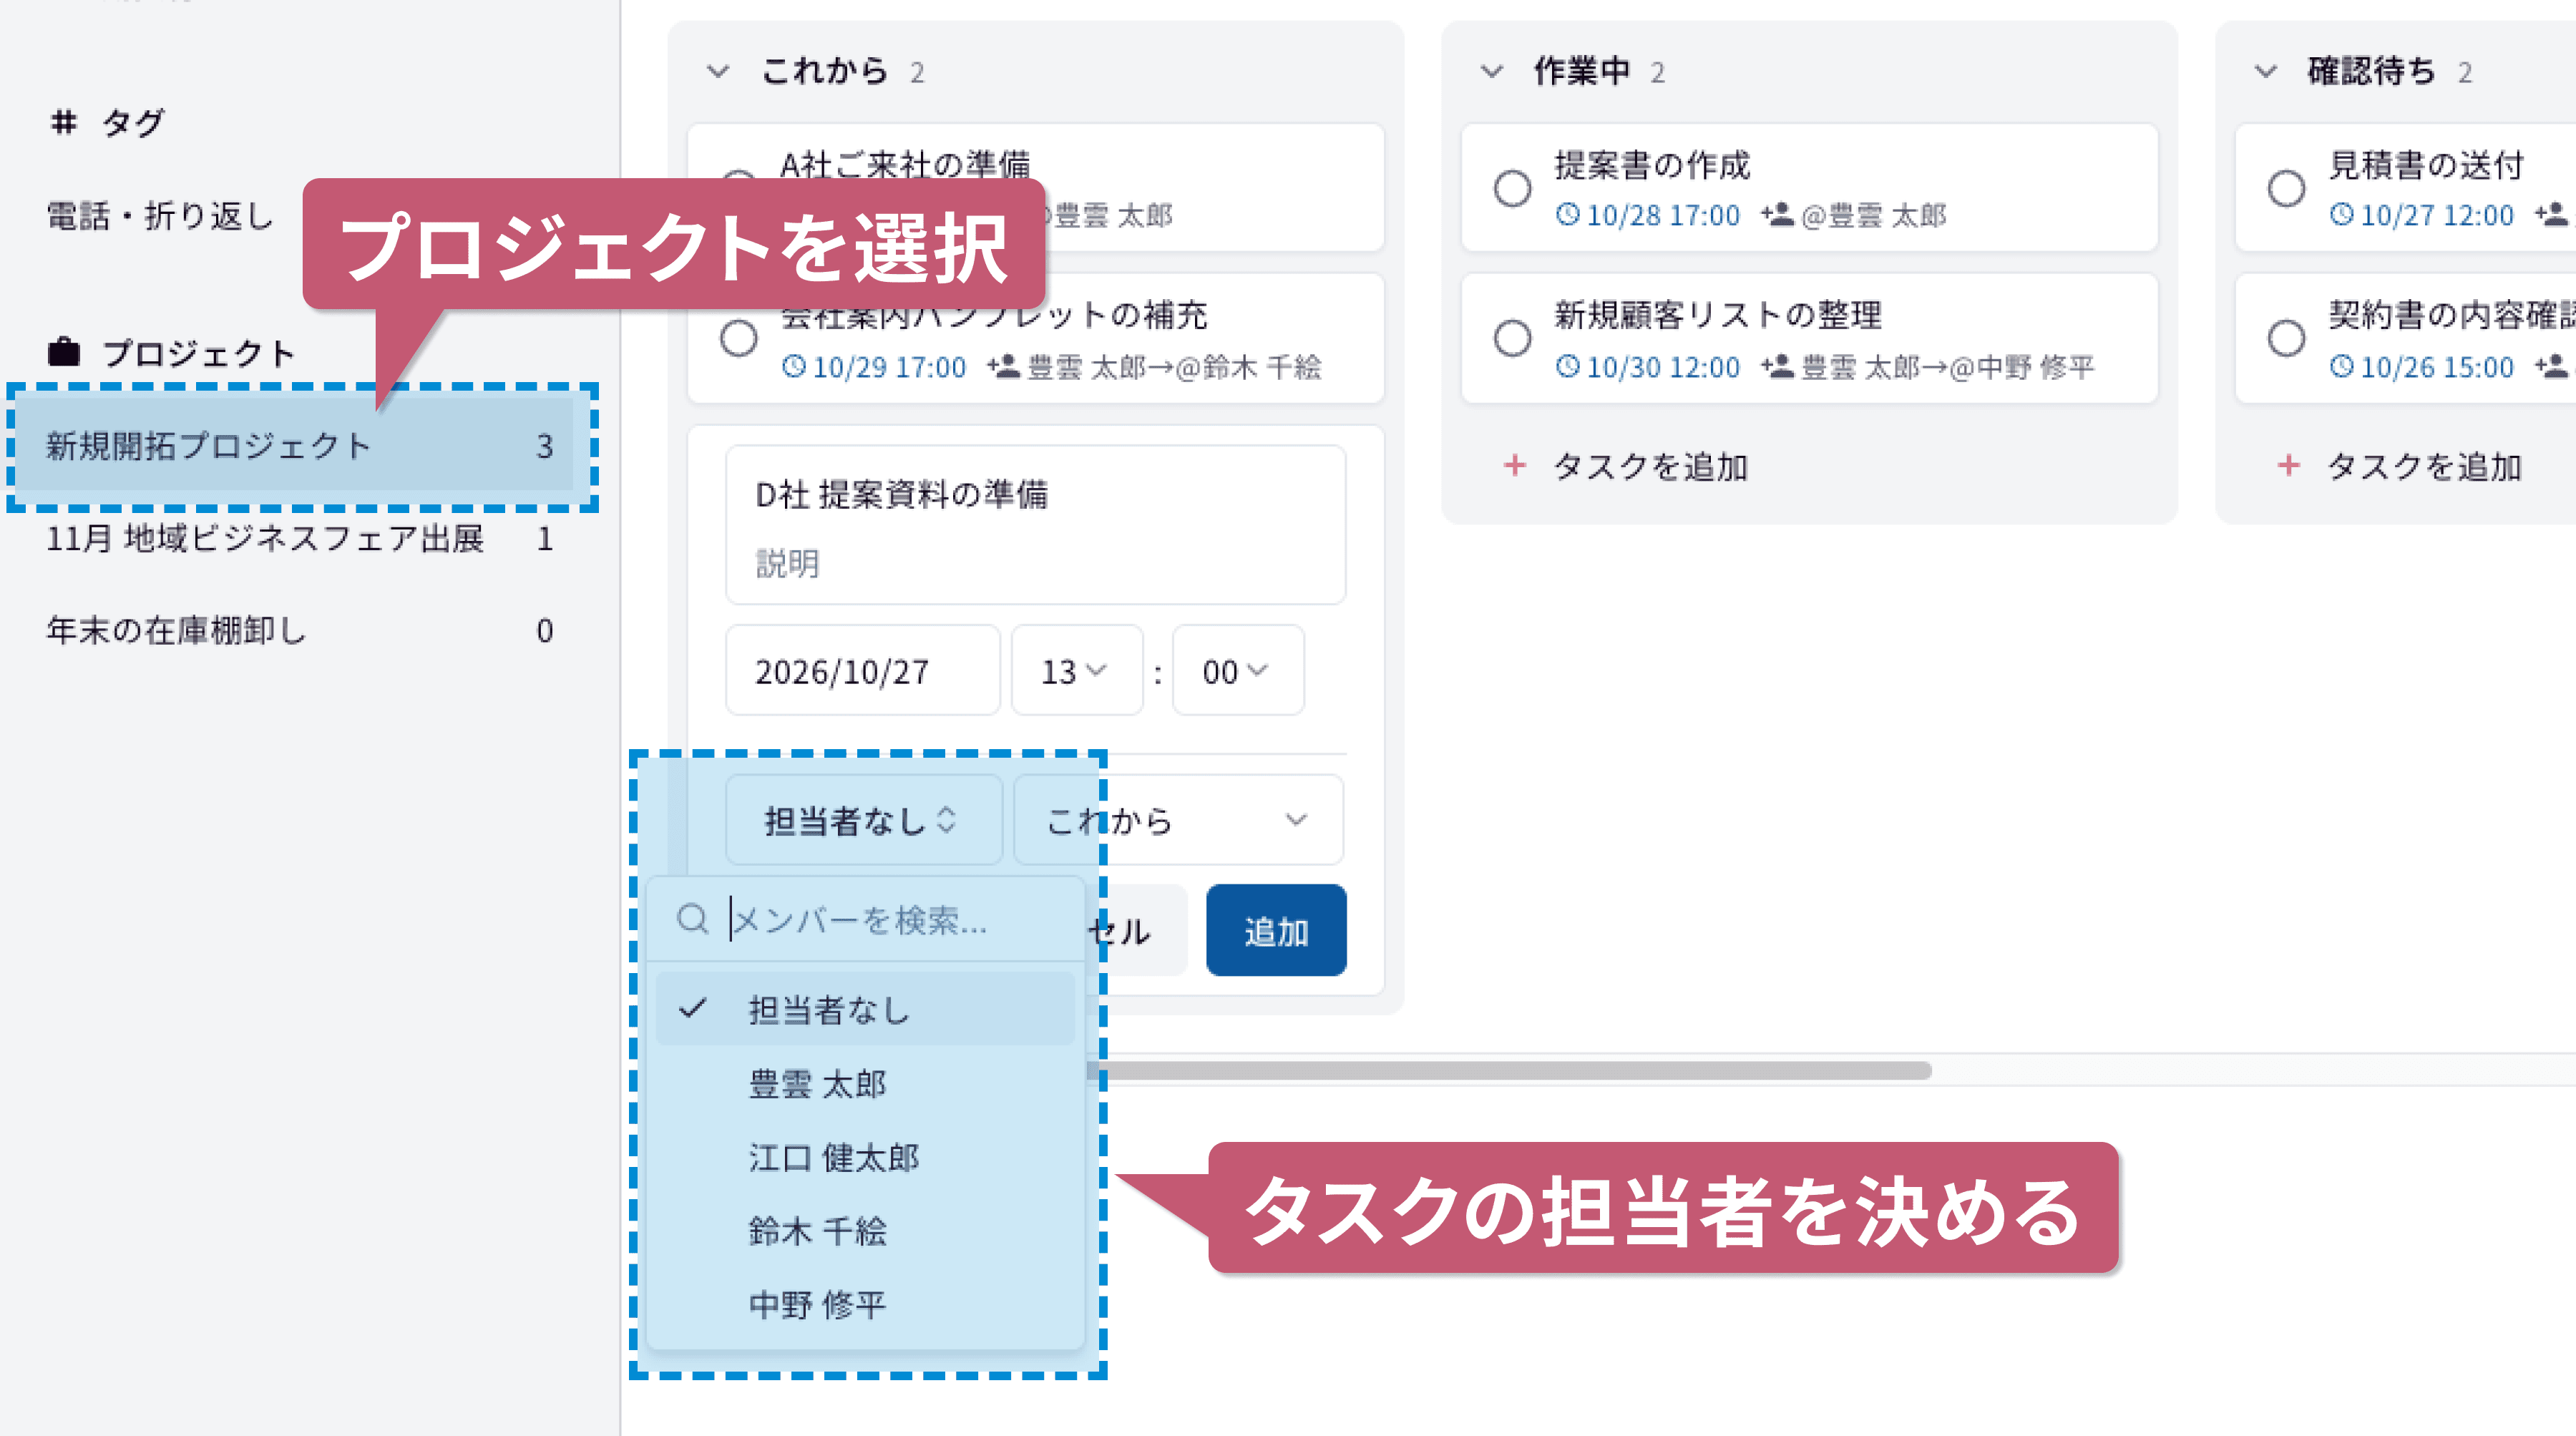Mark 会社案内パンフレットの補充 task as complete
This screenshot has height=1436, width=2576.
pos(738,338)
